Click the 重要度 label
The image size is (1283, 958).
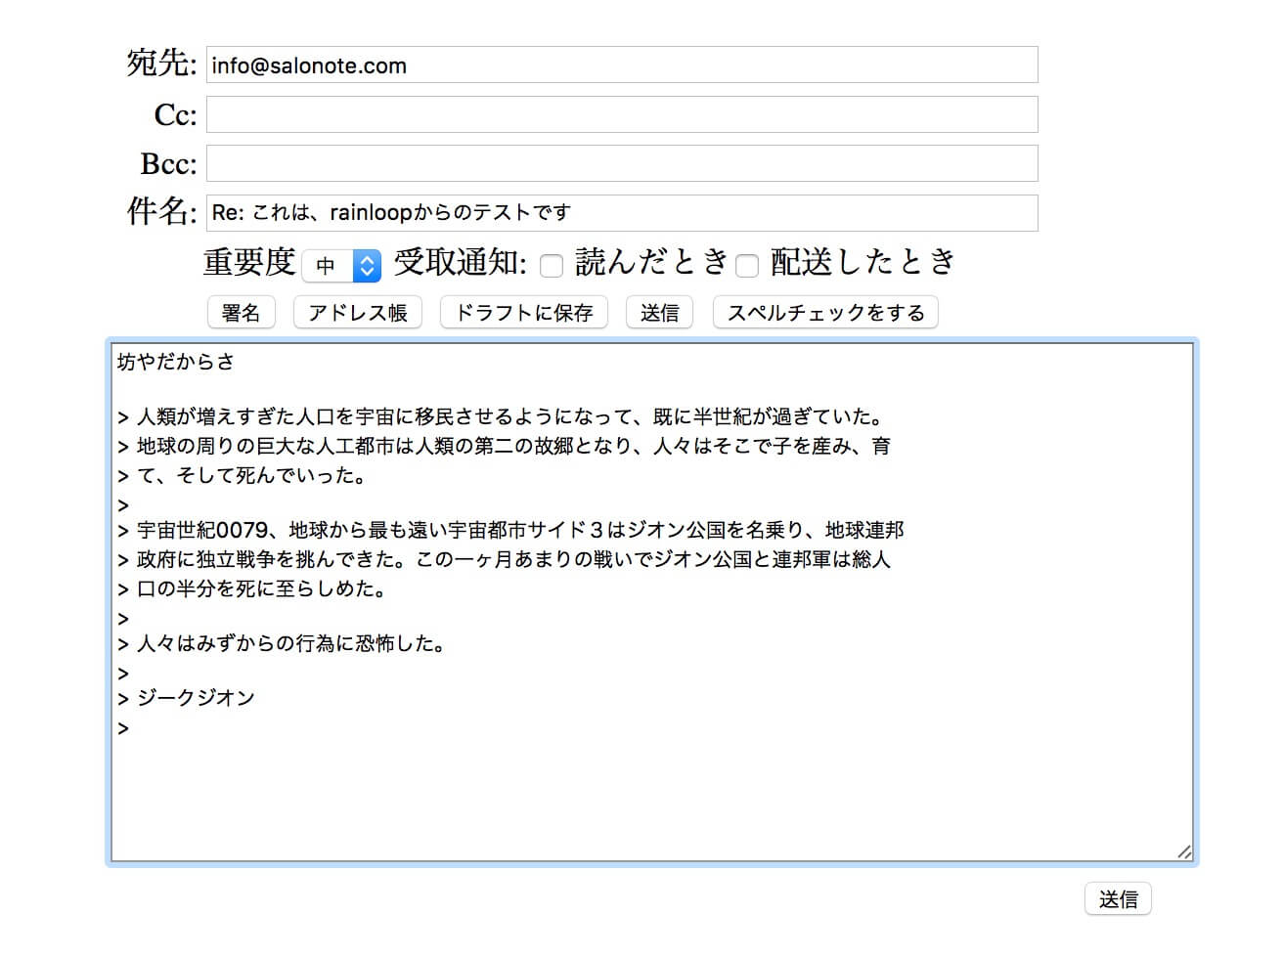(x=249, y=262)
